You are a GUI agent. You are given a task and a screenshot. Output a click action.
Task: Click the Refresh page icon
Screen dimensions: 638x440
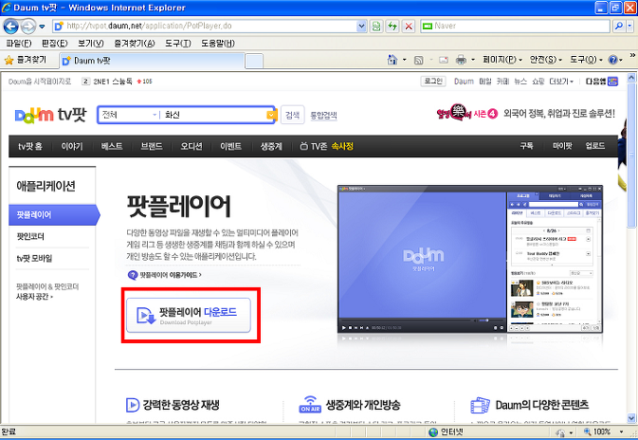pos(392,26)
